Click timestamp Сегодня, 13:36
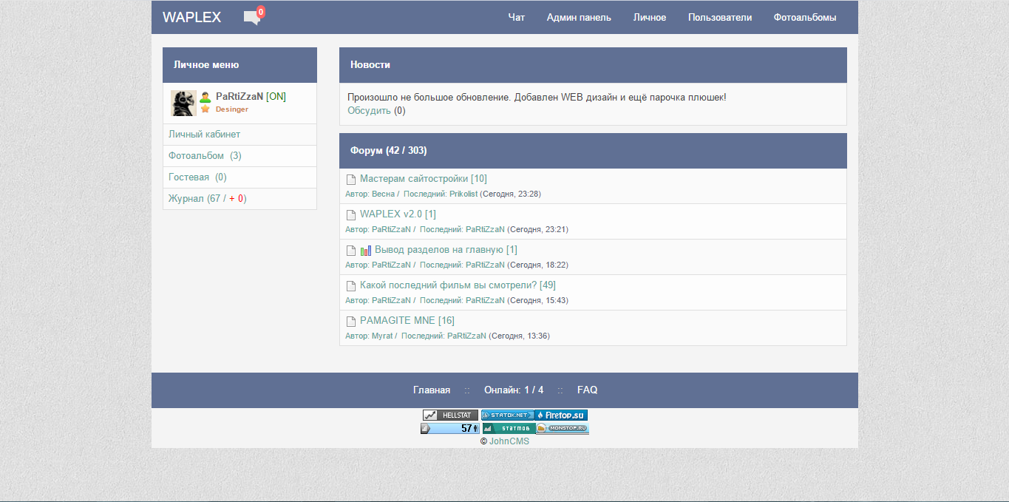The height and width of the screenshot is (502, 1009). coord(520,336)
